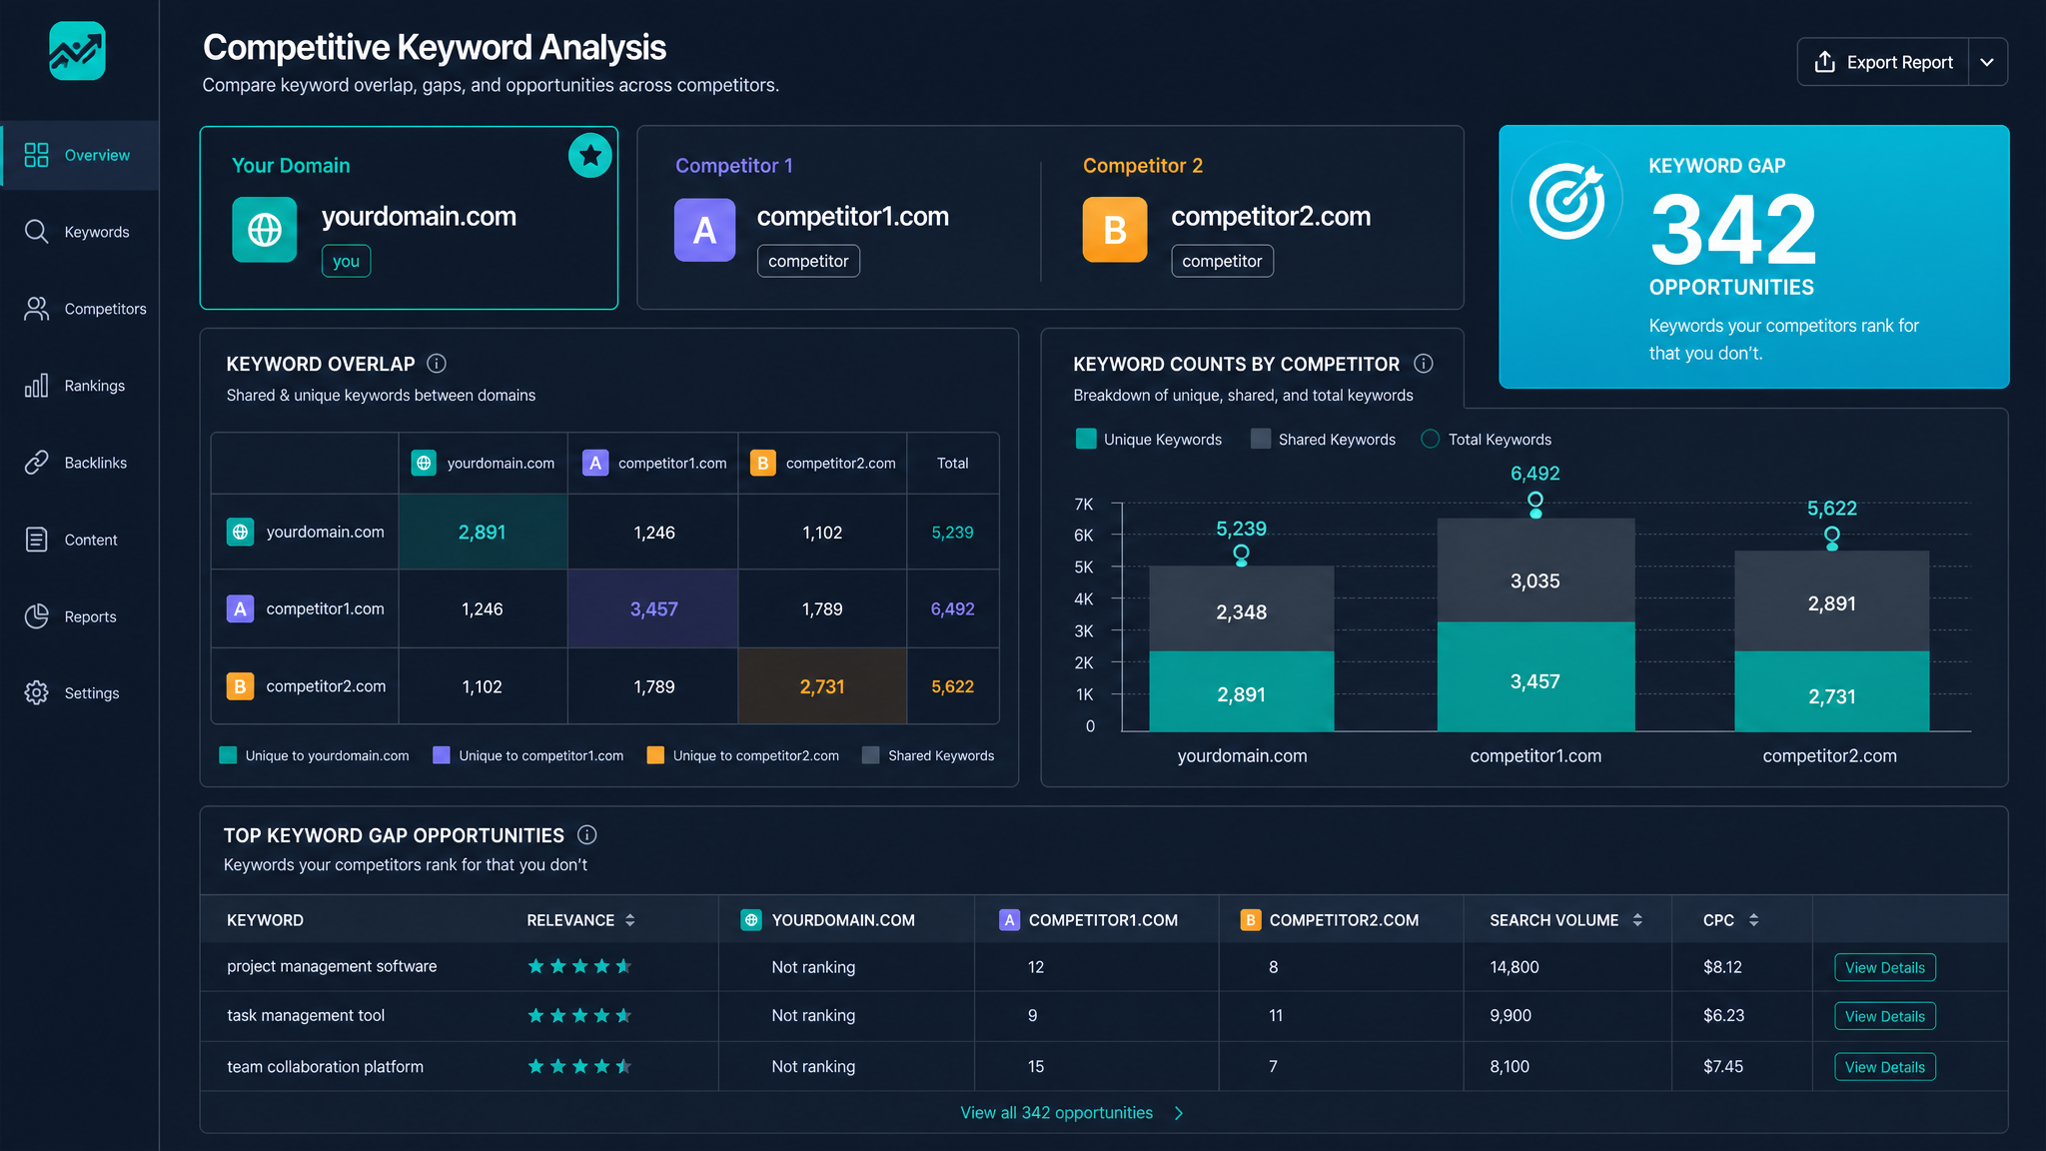Click the star rating for team collaboration platform
This screenshot has height=1151, width=2046.
click(579, 1066)
